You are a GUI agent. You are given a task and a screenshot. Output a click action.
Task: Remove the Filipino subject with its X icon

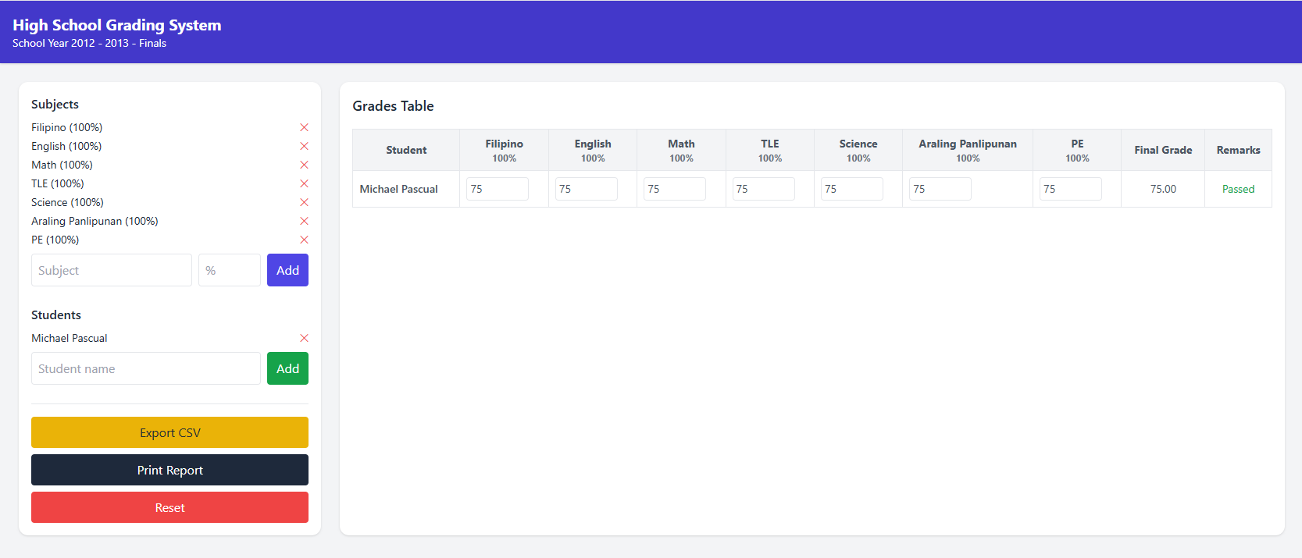pos(304,127)
